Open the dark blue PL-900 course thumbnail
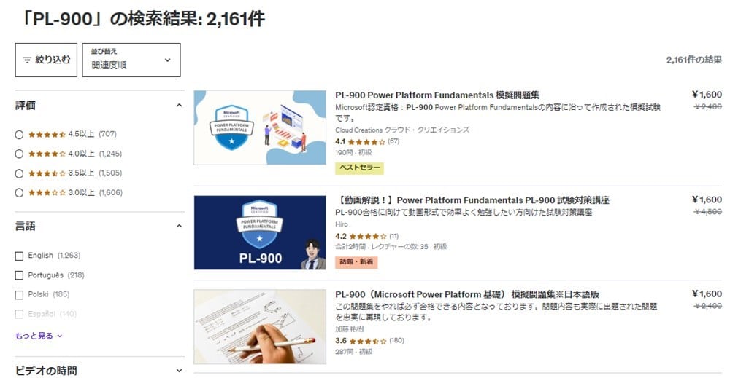 pyautogui.click(x=260, y=232)
